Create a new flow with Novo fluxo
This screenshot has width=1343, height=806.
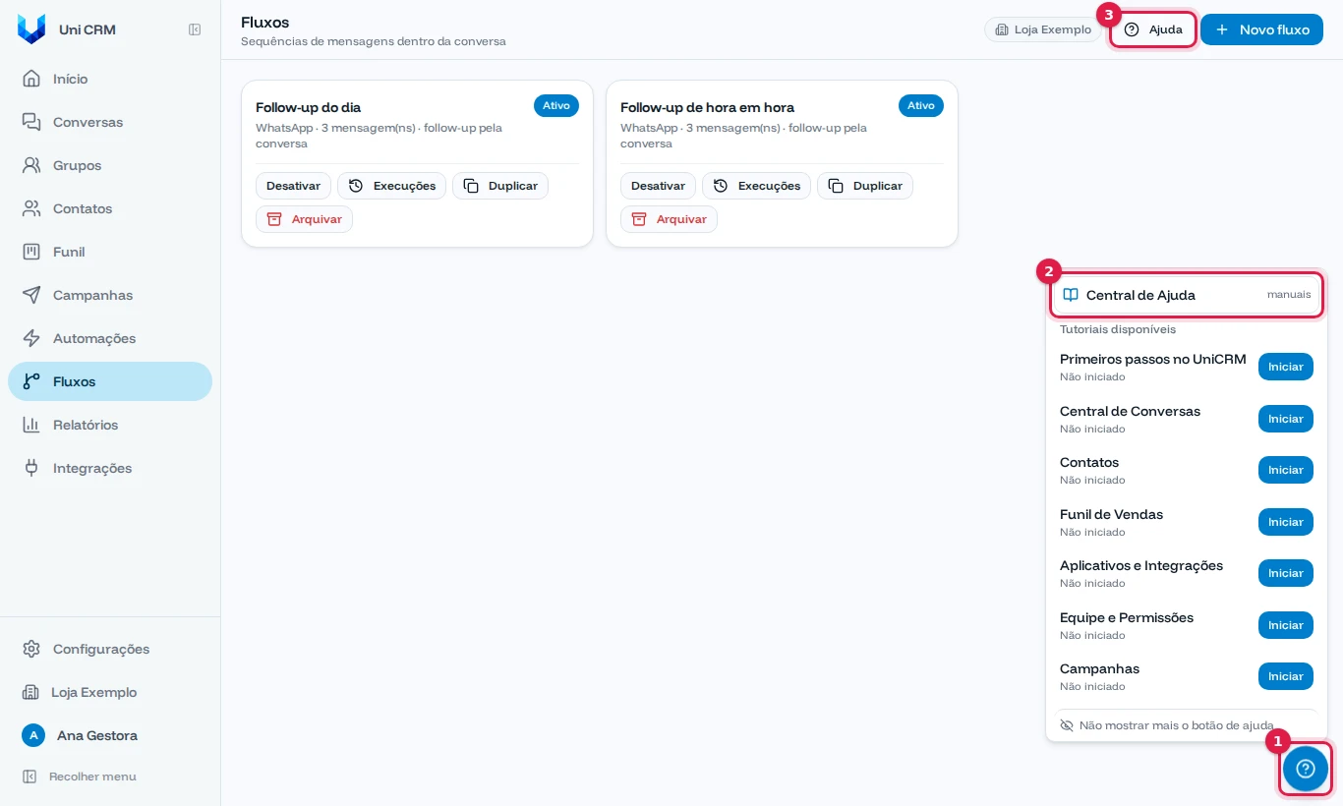pyautogui.click(x=1261, y=29)
